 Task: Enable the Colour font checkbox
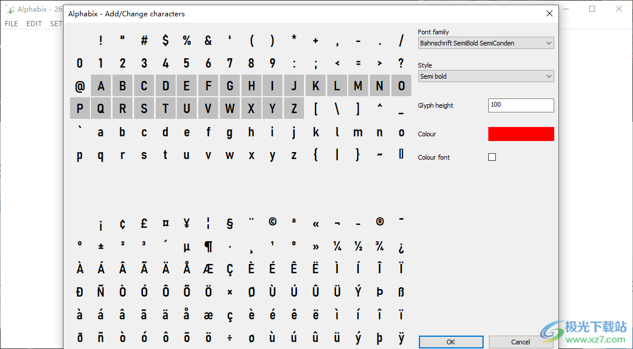(x=492, y=156)
